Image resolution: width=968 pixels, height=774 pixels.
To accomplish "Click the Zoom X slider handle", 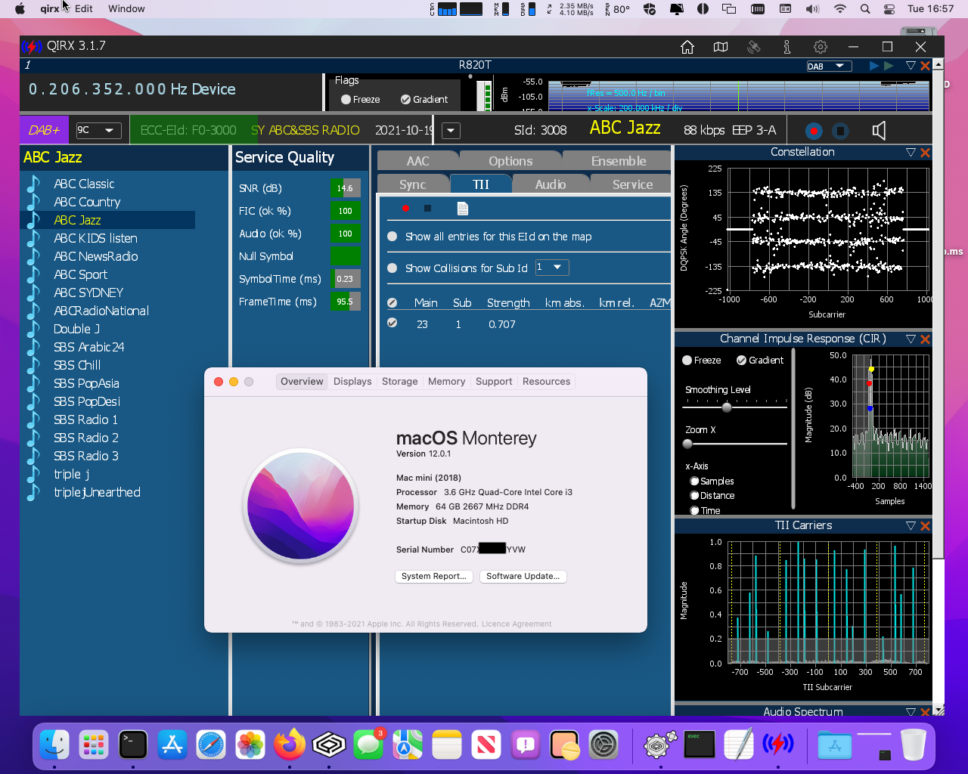I will pos(687,444).
